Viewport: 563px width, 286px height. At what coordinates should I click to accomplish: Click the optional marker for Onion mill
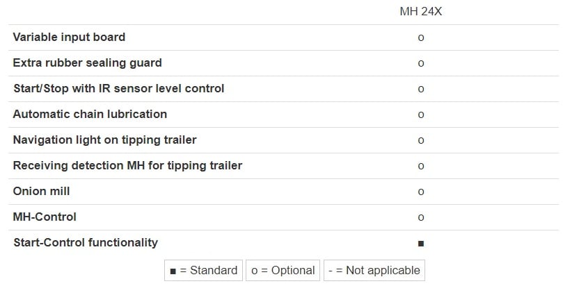point(421,192)
